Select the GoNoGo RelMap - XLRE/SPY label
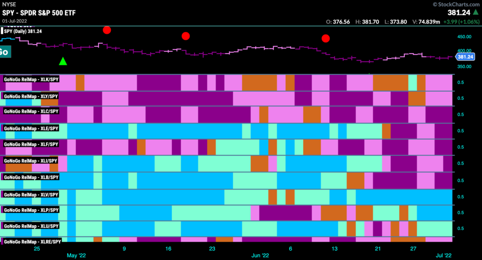 [x=32, y=242]
